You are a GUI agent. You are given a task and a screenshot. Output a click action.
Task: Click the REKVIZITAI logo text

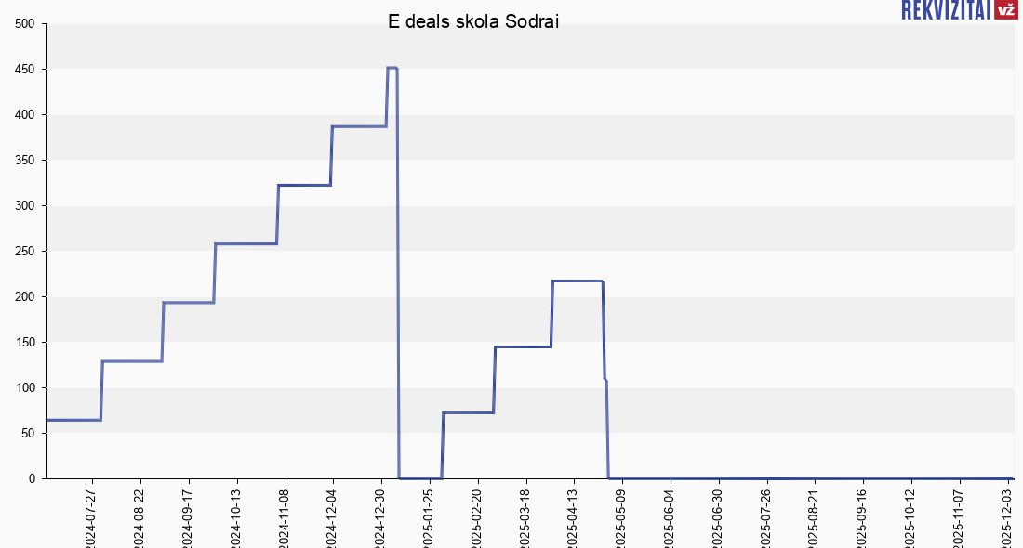point(945,10)
